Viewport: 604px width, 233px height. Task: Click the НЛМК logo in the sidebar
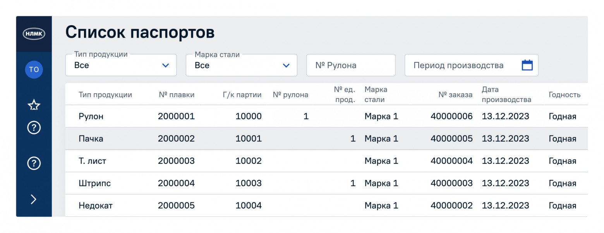click(34, 34)
